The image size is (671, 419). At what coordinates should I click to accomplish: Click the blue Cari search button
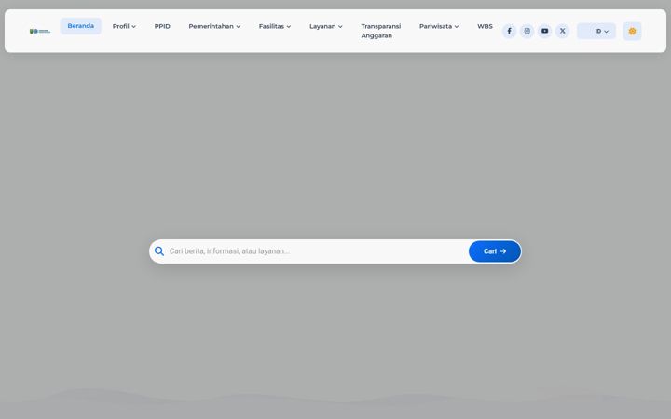[x=495, y=251]
